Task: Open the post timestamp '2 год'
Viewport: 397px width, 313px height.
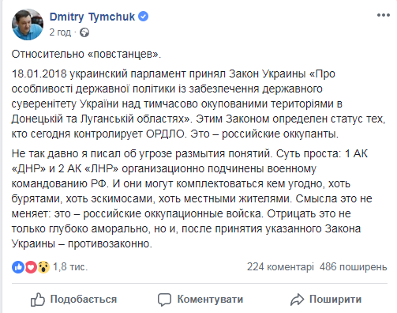Action: click(x=60, y=32)
